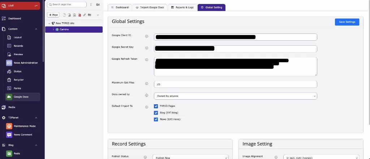Switch to the Import Google Docs tab
The width and height of the screenshot is (370, 159).
pos(150,8)
